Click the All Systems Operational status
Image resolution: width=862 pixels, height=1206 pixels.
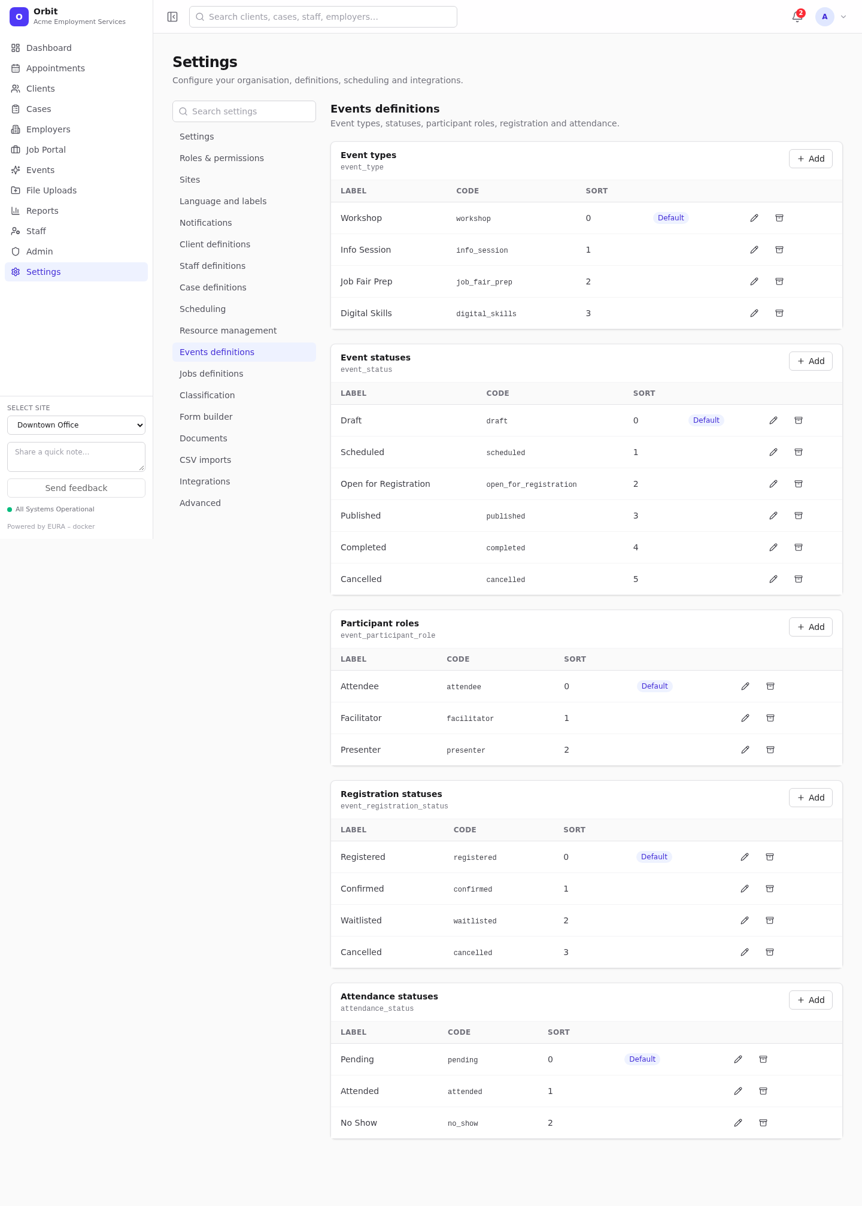[x=51, y=510]
